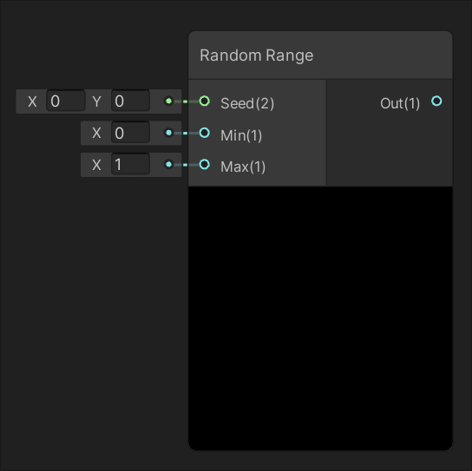Click the Max X value field showing 1
Screen dimensions: 472x471
click(x=130, y=164)
